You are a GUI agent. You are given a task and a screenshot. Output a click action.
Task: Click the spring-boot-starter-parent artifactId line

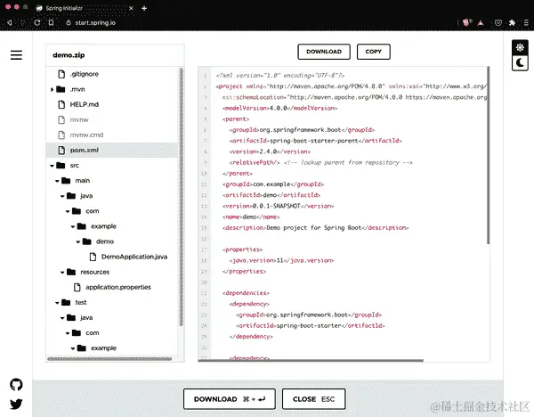[x=316, y=141]
